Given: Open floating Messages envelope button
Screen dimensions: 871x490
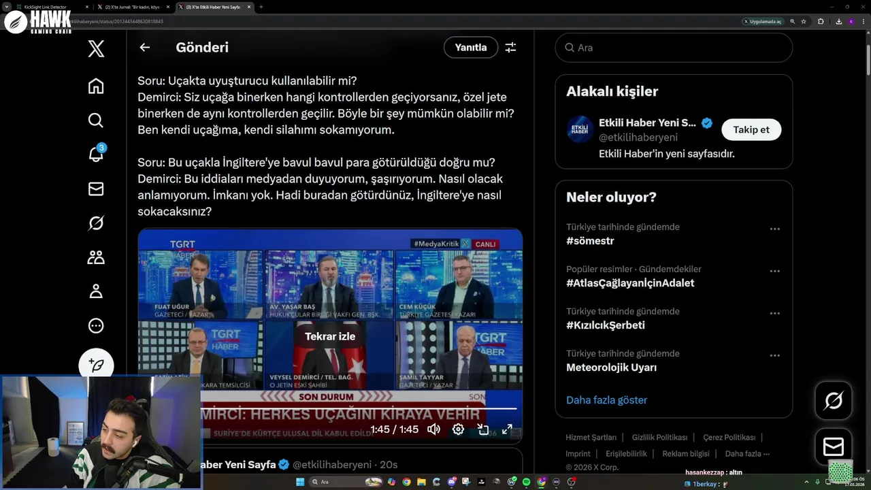Looking at the screenshot, I should pyautogui.click(x=834, y=447).
